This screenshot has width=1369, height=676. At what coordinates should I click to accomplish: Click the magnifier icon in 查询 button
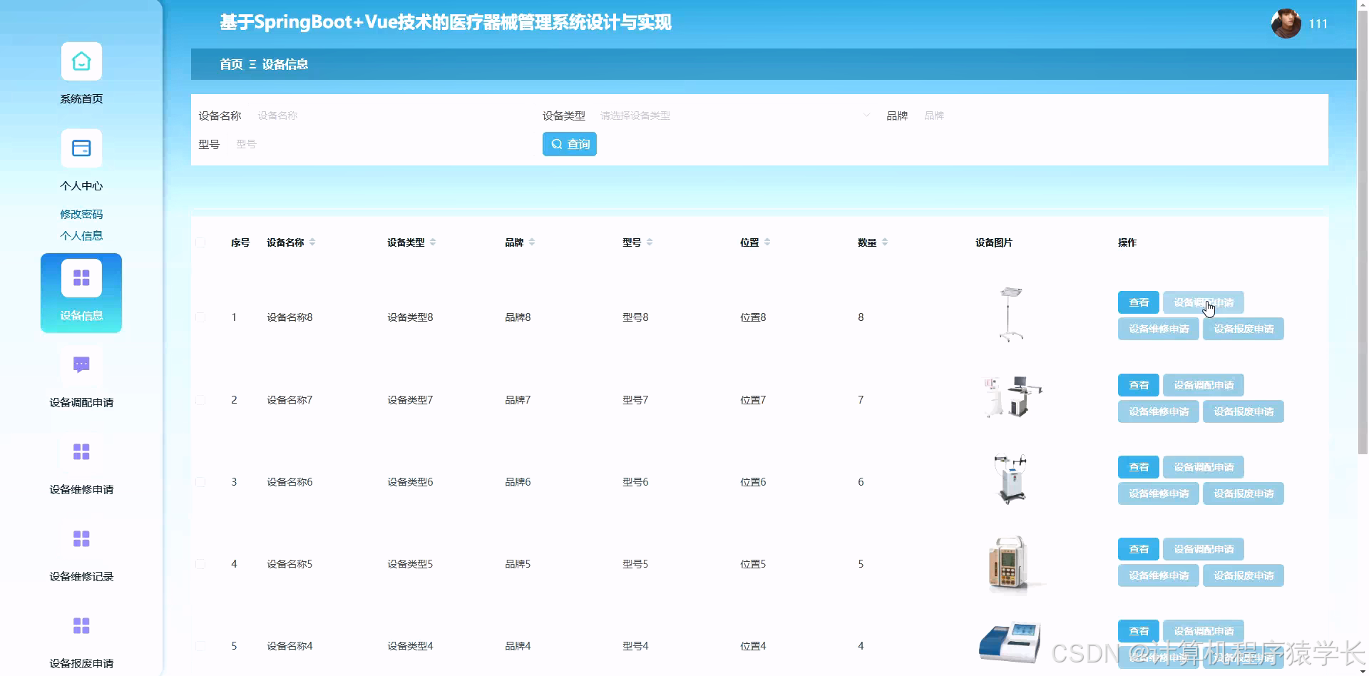click(558, 144)
